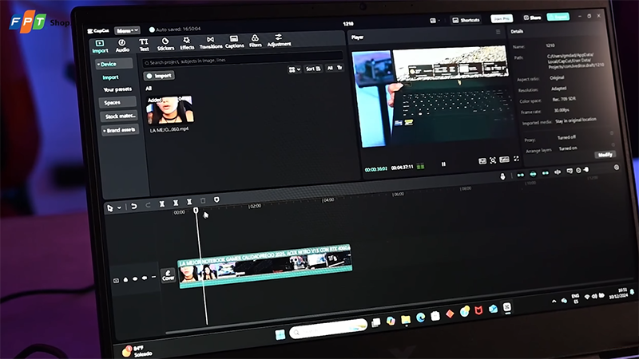Open the Transitions panel
Screen dimensions: 639x359
pos(211,42)
